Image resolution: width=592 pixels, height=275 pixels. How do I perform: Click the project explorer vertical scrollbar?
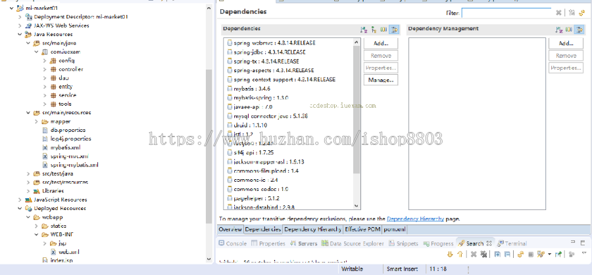point(209,146)
